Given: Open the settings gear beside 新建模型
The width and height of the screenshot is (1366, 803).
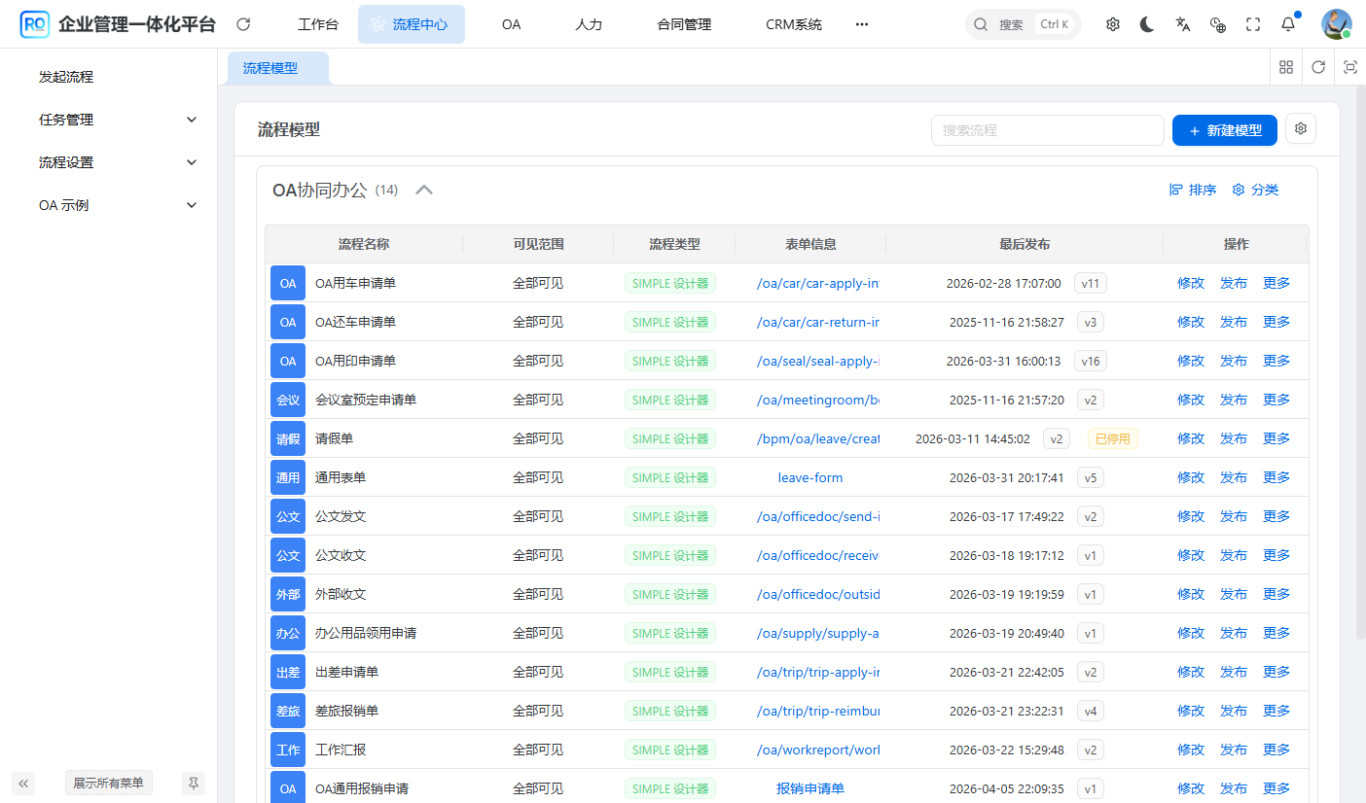Looking at the screenshot, I should [x=1301, y=127].
